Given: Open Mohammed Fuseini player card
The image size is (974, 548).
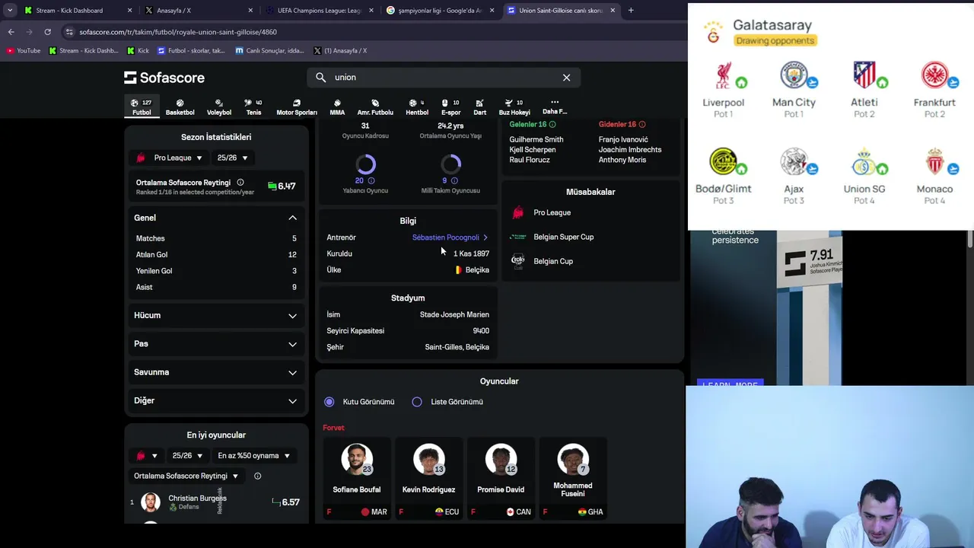Looking at the screenshot, I should (572, 479).
